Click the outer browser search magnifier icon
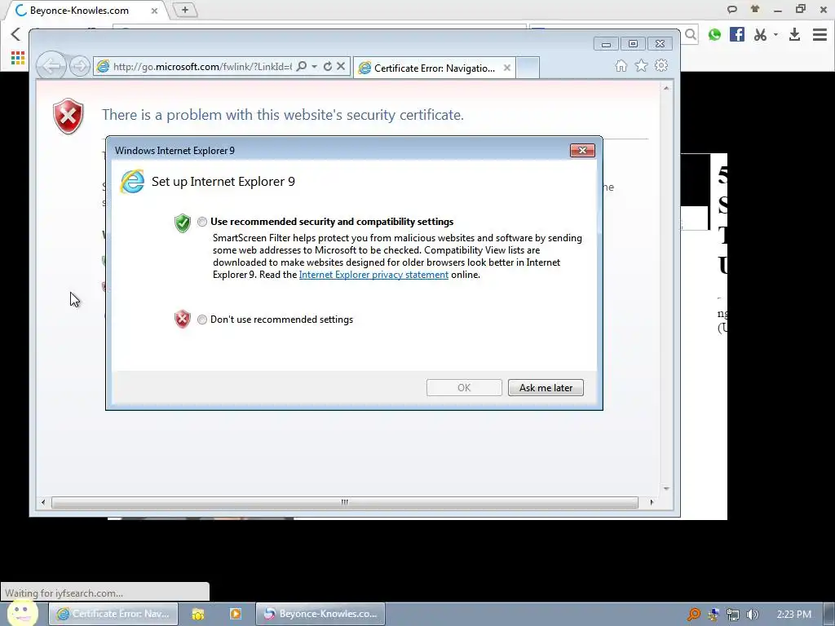Screen dimensions: 835x626 coord(691,34)
